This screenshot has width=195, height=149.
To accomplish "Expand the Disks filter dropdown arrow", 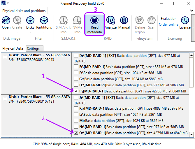I will [x=30, y=32].
